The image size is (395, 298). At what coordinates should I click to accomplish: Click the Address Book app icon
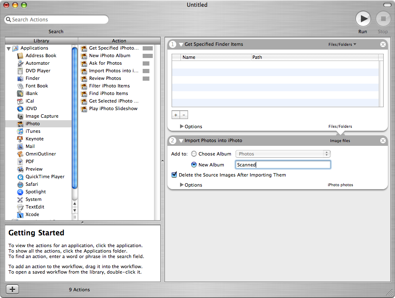(x=20, y=55)
